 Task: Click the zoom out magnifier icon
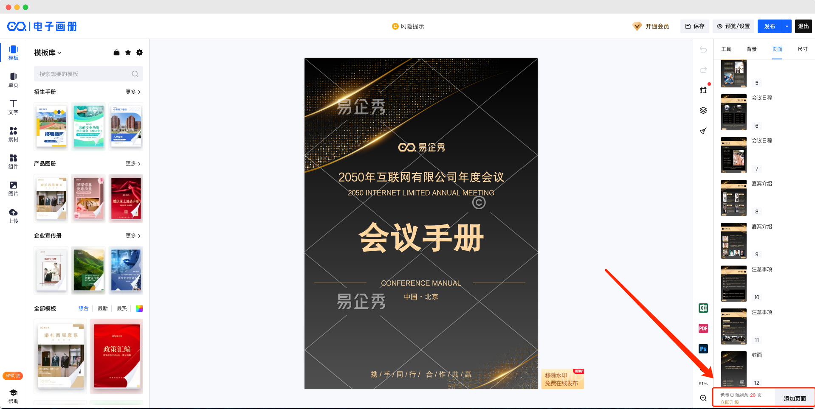[703, 398]
